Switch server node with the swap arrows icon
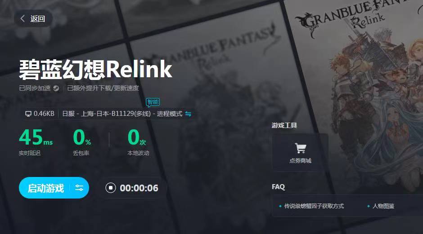The image size is (423, 234). point(188,114)
